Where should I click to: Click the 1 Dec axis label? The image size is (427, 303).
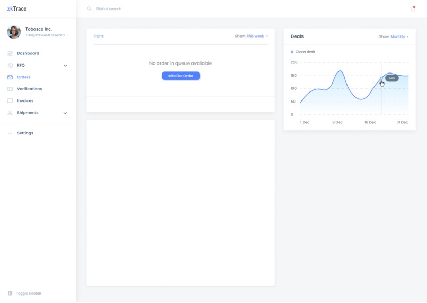305,122
